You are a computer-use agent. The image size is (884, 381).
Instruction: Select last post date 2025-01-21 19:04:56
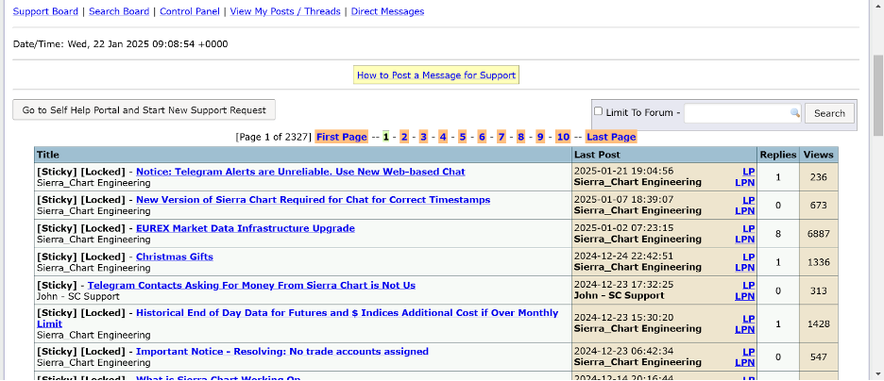(x=623, y=171)
